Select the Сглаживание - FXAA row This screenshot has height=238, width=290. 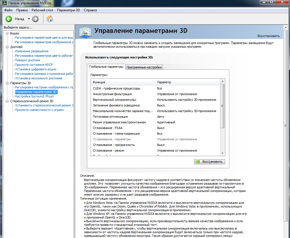155,128
